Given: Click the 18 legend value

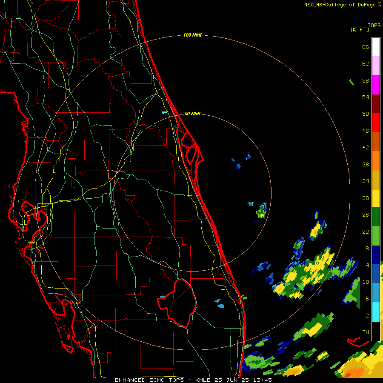Looking at the screenshot, I should [x=366, y=249].
